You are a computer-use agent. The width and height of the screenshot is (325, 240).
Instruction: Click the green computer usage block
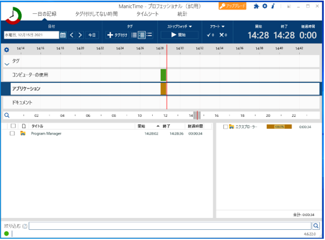pyautogui.click(x=163, y=75)
